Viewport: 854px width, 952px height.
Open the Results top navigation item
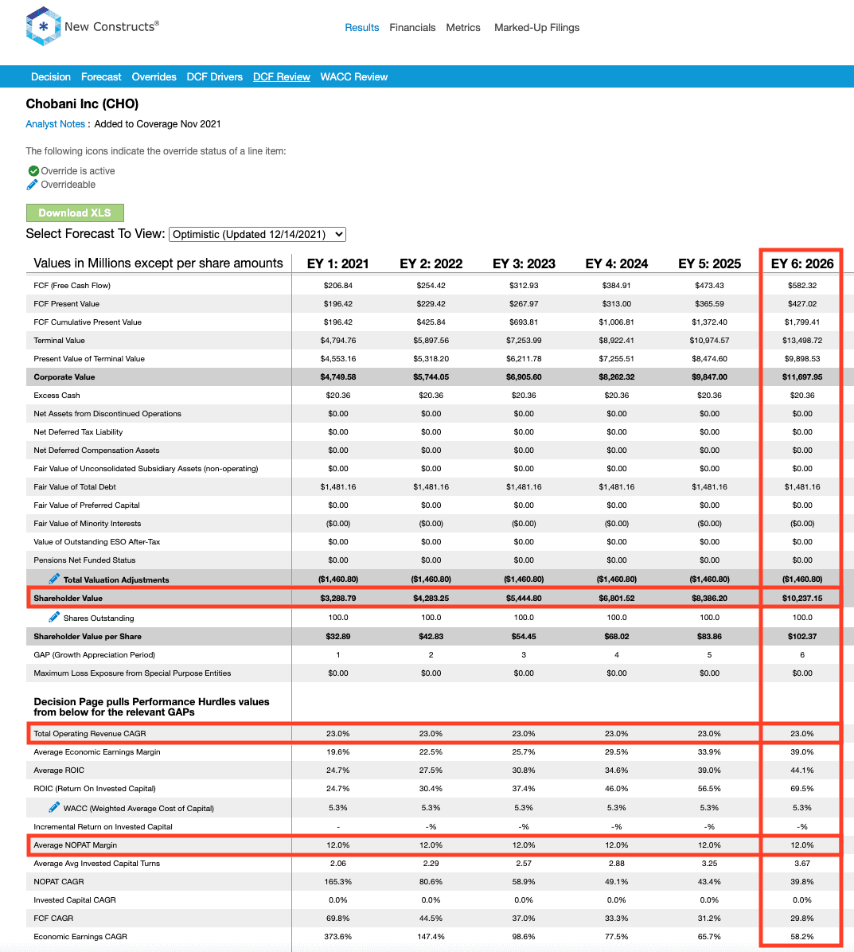362,27
